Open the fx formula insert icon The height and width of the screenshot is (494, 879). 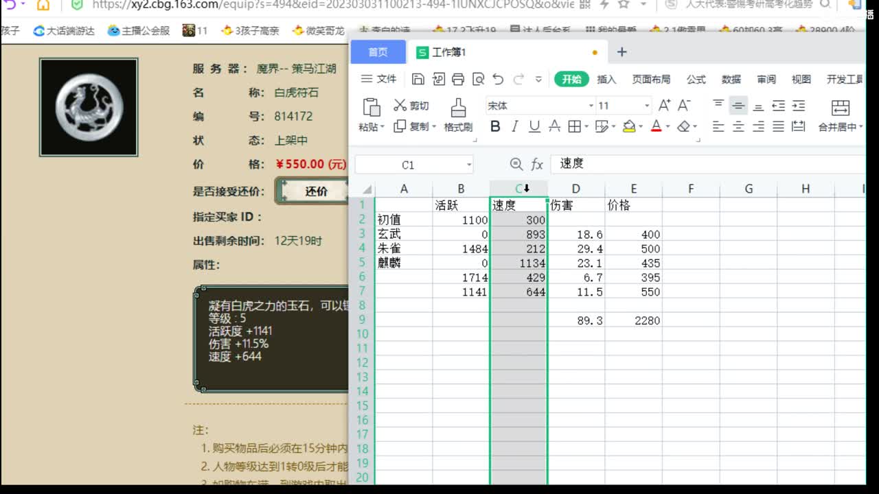[x=537, y=164]
